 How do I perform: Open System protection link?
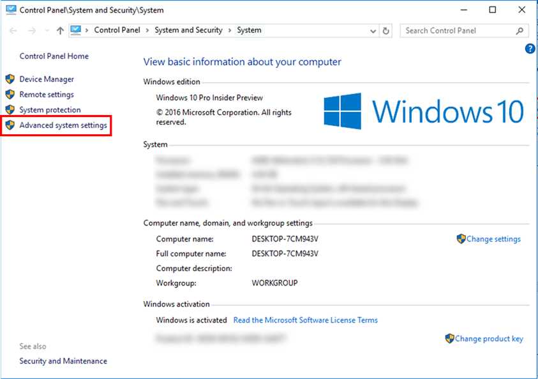coord(50,110)
